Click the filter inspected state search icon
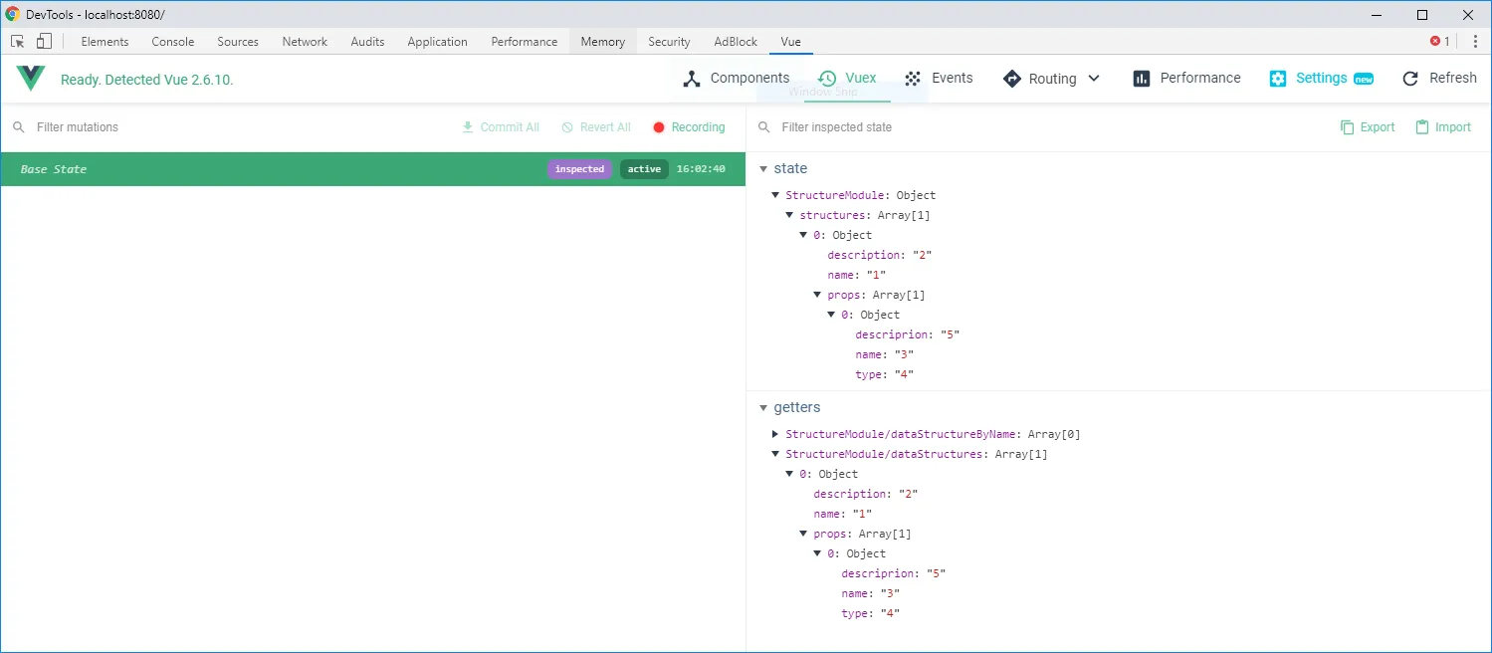Screen dimensions: 1492x653 [x=764, y=127]
